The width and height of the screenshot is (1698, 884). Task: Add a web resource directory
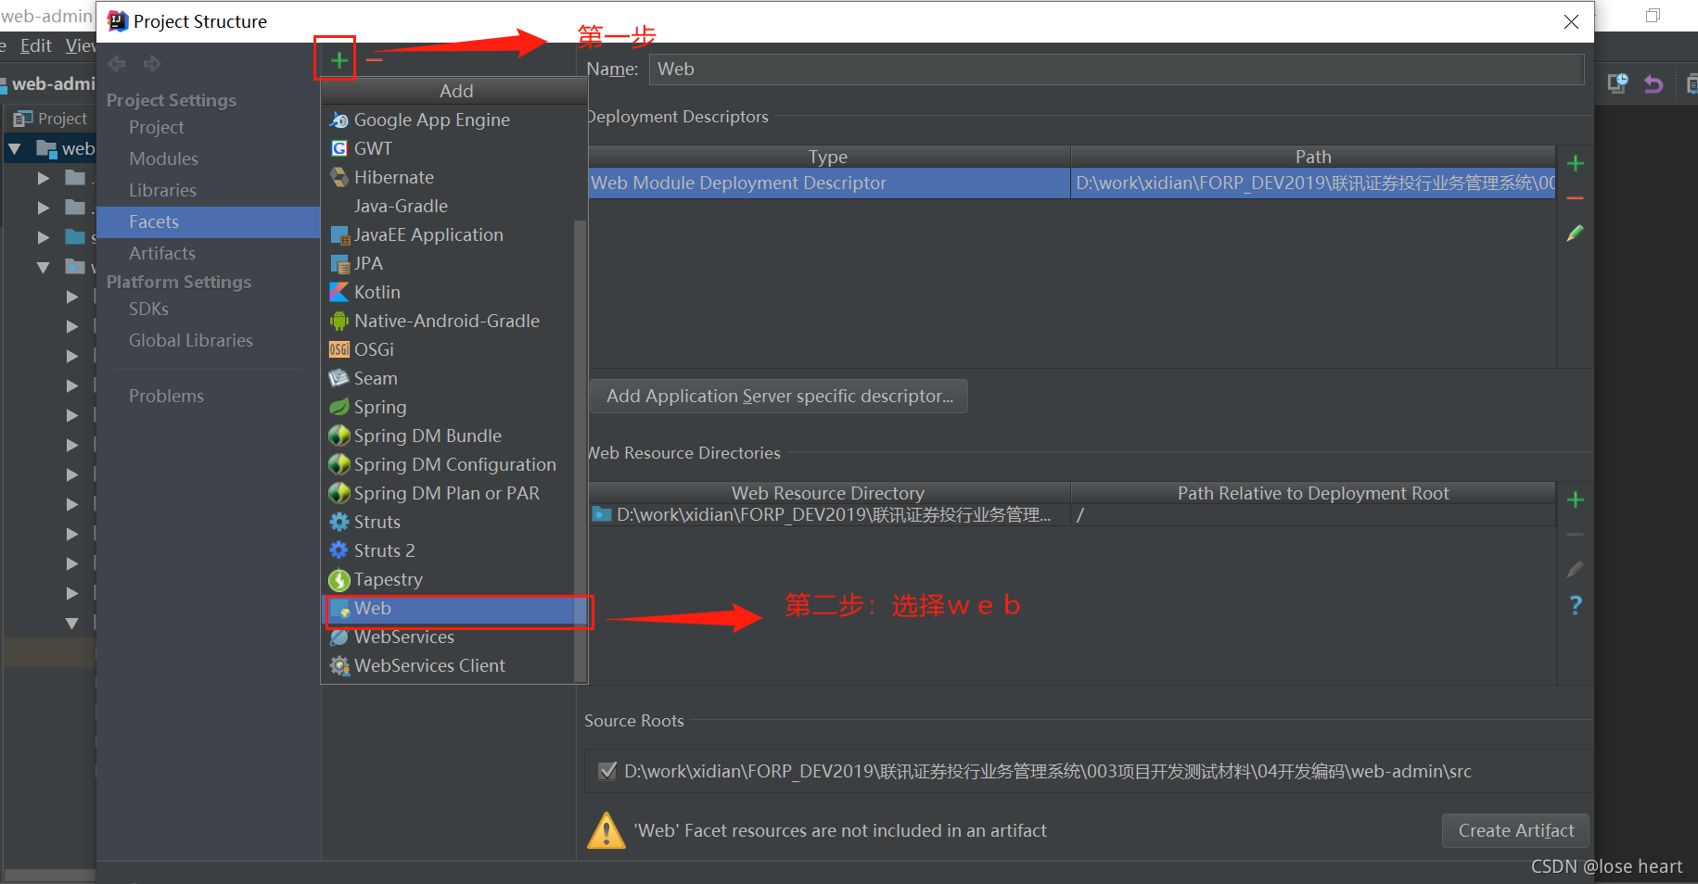point(1575,500)
